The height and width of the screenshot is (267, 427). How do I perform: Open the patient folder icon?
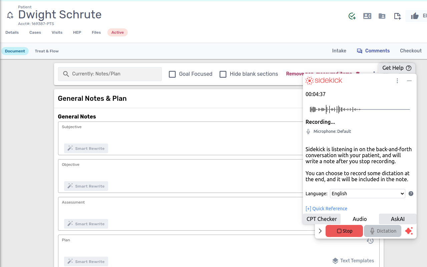click(x=382, y=16)
